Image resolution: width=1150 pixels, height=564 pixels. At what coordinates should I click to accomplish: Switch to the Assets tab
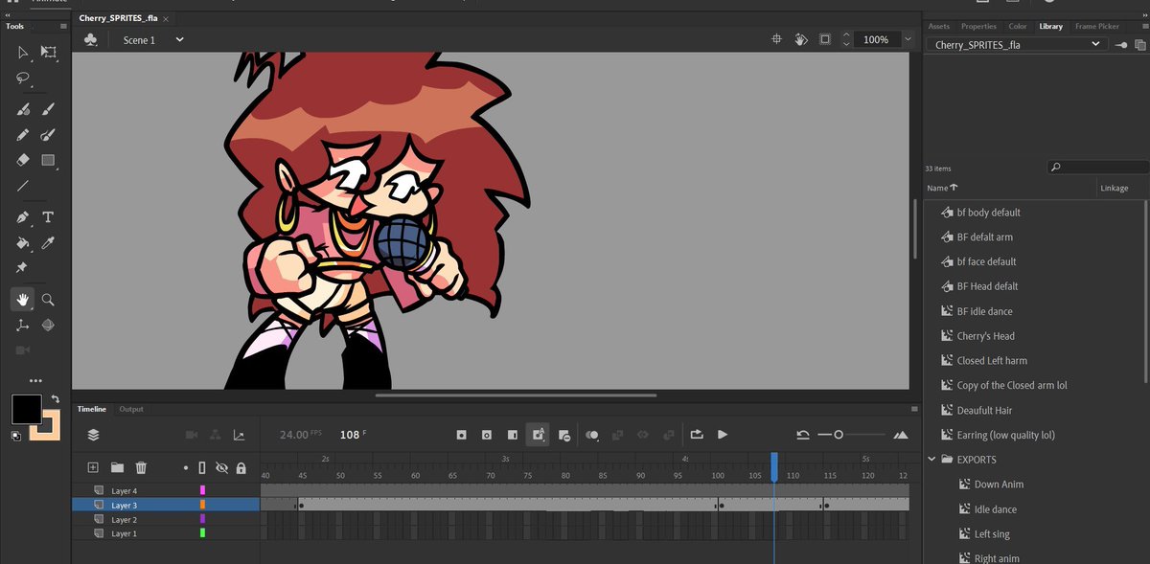939,27
